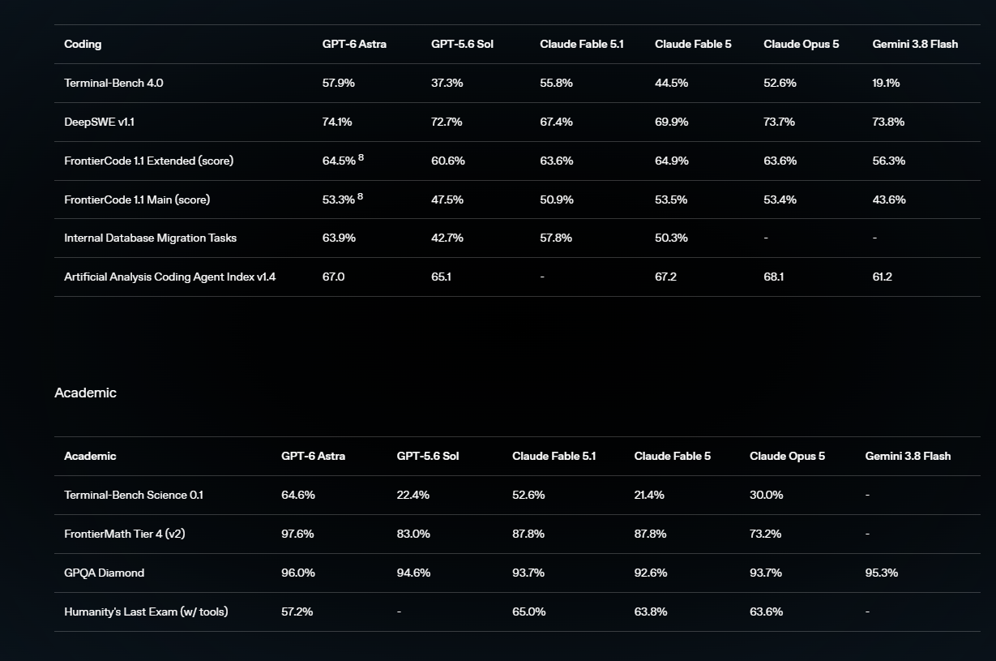Select the 68.1 Claude Opus 5 index value
This screenshot has height=661, width=996.
tap(772, 277)
